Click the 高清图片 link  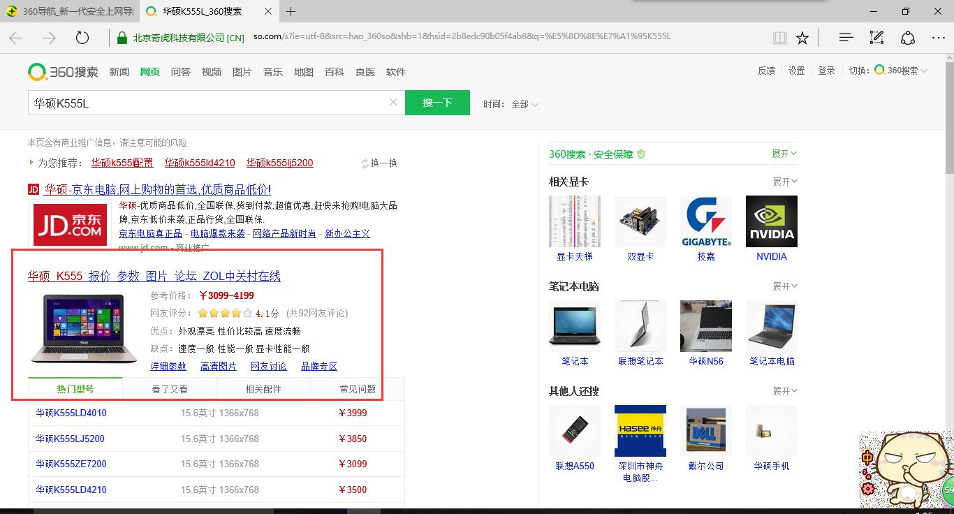pyautogui.click(x=219, y=366)
